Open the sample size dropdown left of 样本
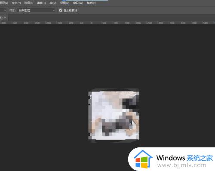Image resolution: width=215 pixels, height=171 pixels. [3, 10]
